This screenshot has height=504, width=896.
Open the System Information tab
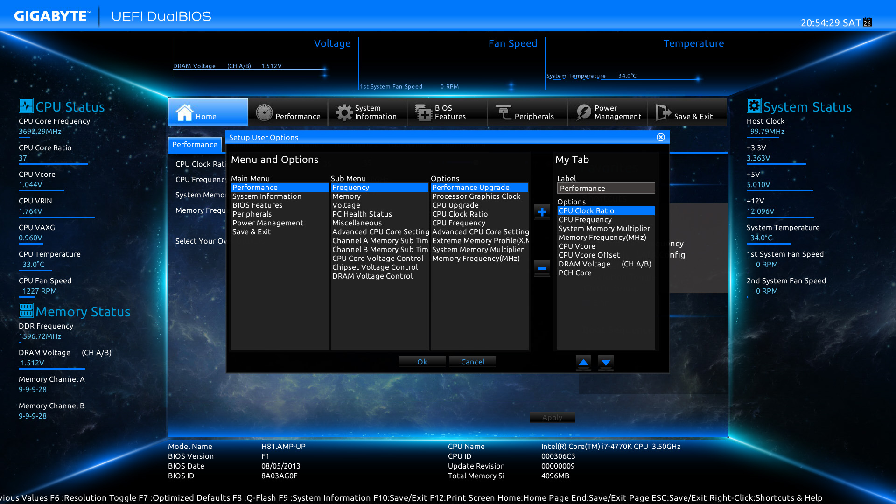[x=368, y=112]
